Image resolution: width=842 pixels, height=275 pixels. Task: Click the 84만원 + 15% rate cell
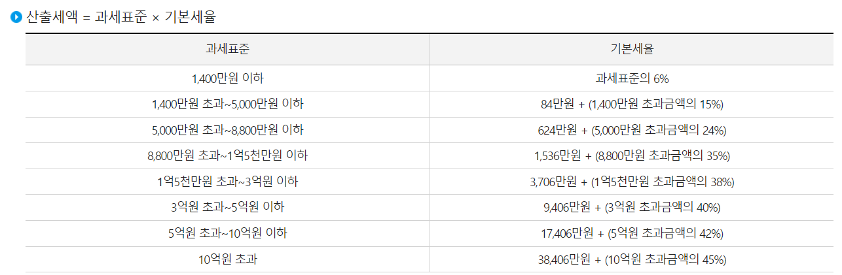point(632,104)
